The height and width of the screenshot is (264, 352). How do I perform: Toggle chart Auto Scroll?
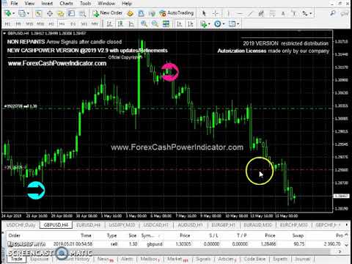point(180,23)
